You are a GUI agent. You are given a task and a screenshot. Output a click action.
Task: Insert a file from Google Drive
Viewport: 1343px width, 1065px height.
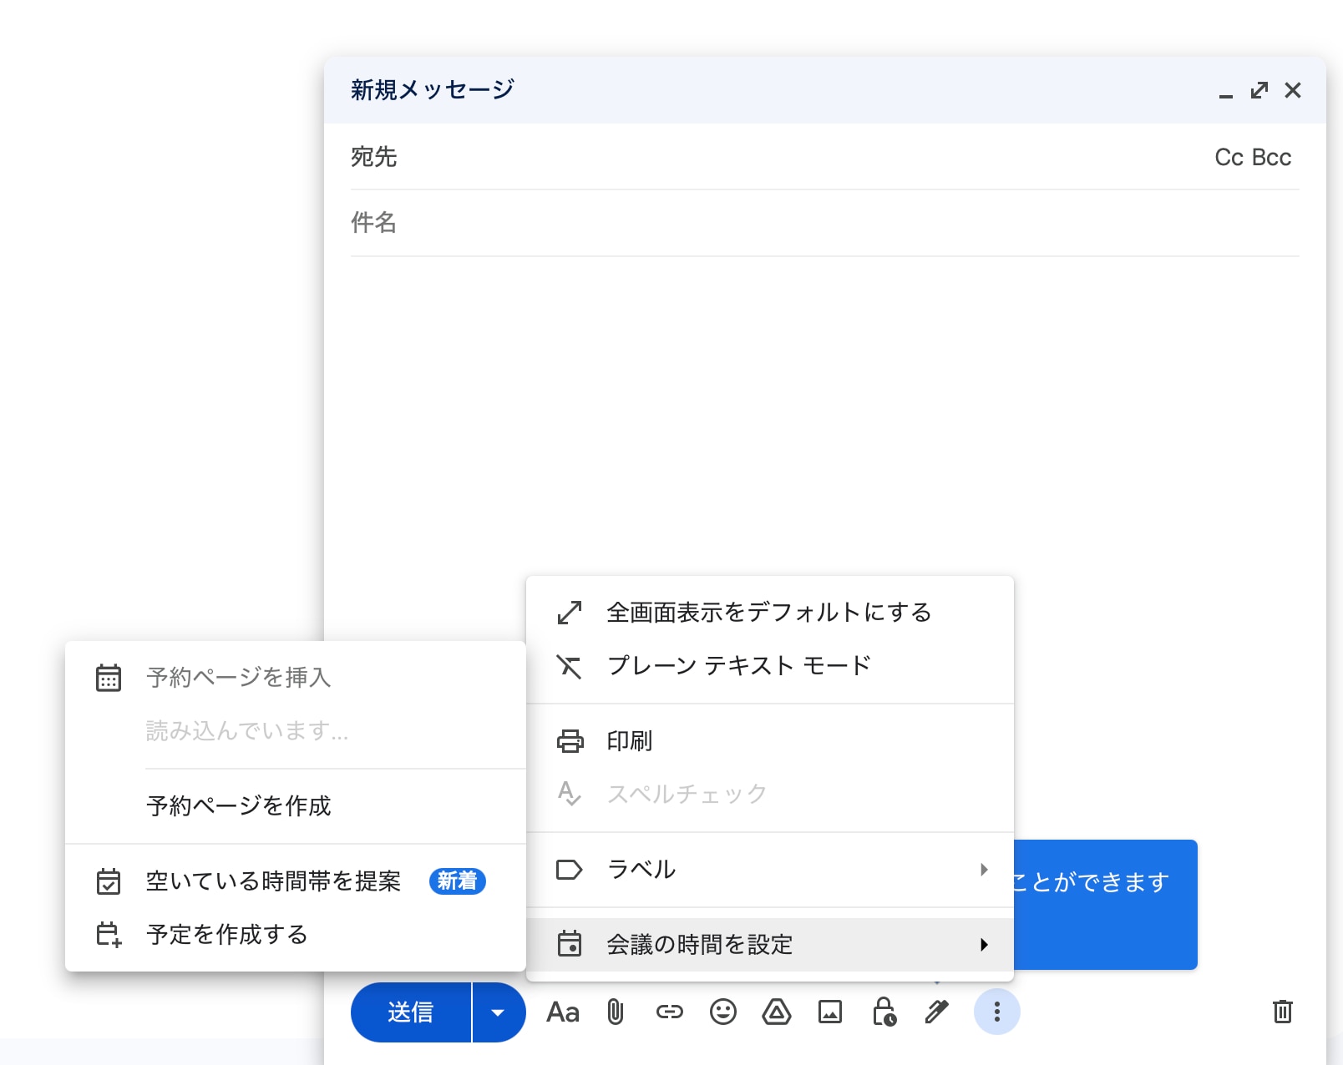[x=777, y=1012]
